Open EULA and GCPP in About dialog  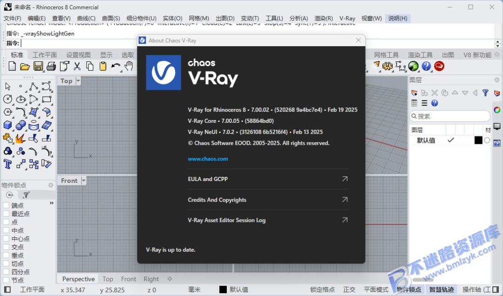point(267,179)
